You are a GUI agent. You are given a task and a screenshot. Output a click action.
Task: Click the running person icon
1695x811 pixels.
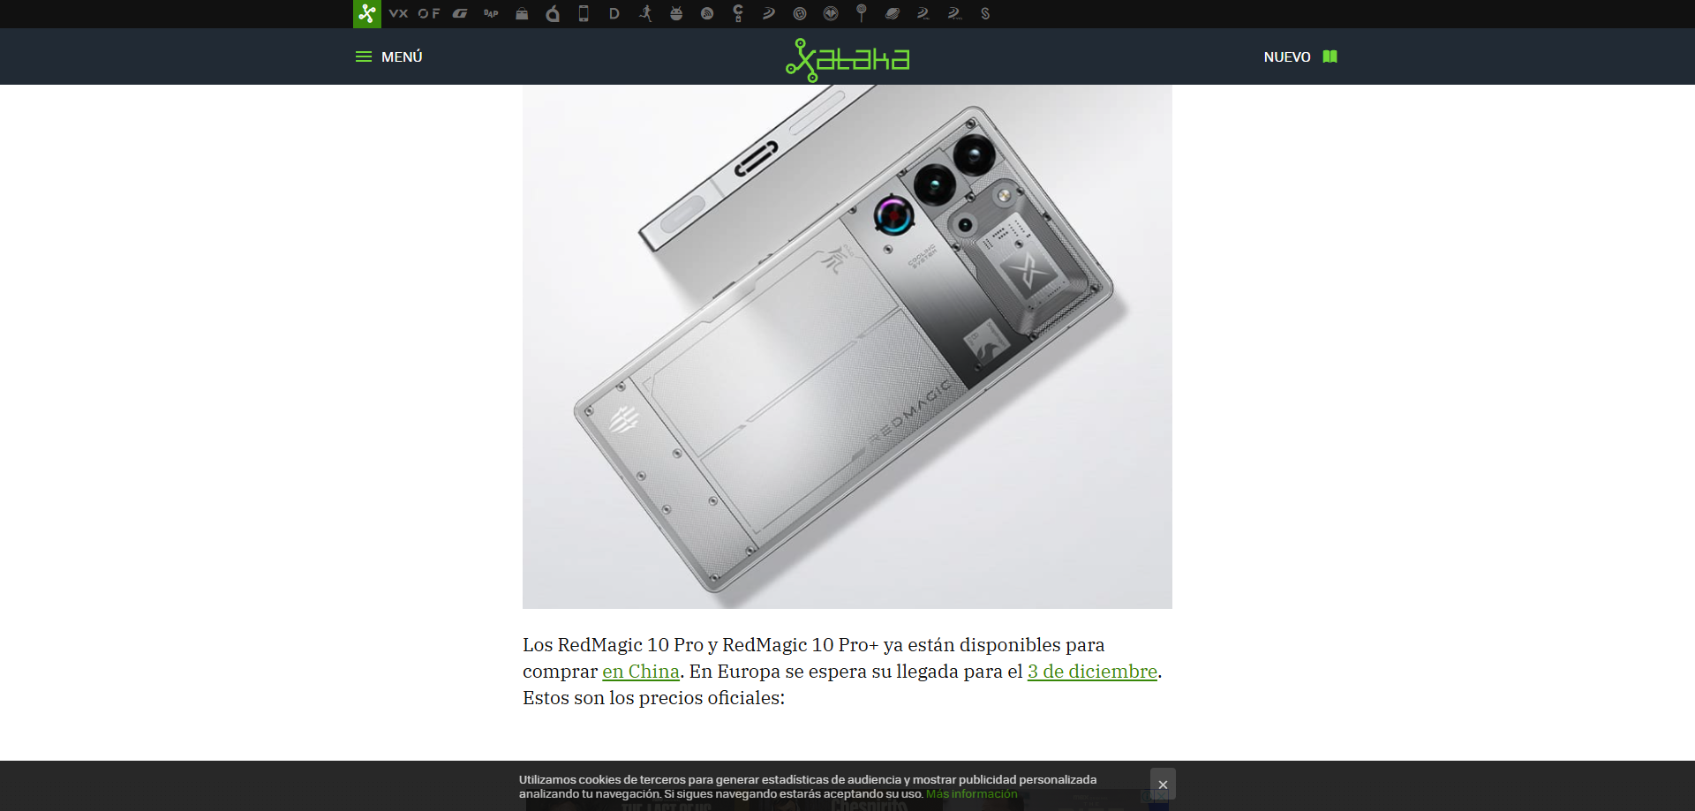pos(645,14)
